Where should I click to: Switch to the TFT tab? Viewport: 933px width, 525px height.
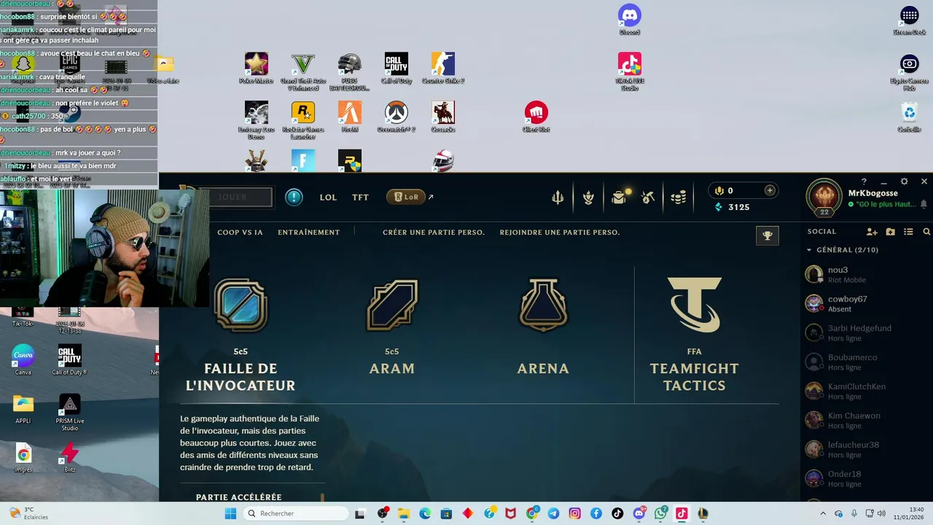360,197
